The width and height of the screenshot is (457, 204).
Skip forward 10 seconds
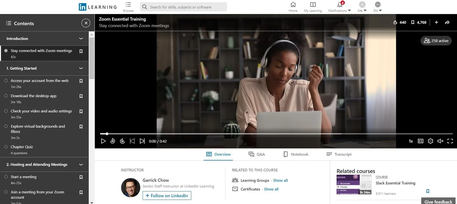point(122,141)
